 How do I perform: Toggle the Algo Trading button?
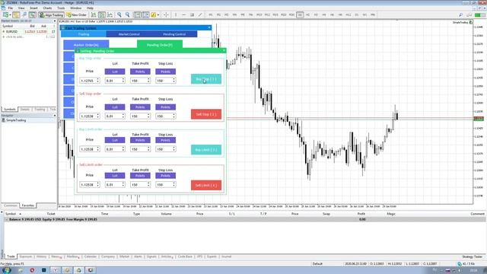51,14
